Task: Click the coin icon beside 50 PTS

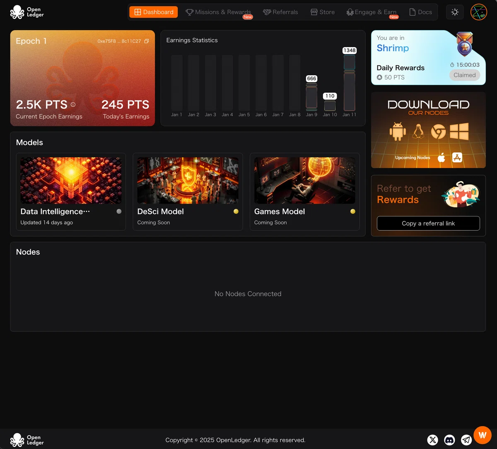Action: pyautogui.click(x=379, y=77)
